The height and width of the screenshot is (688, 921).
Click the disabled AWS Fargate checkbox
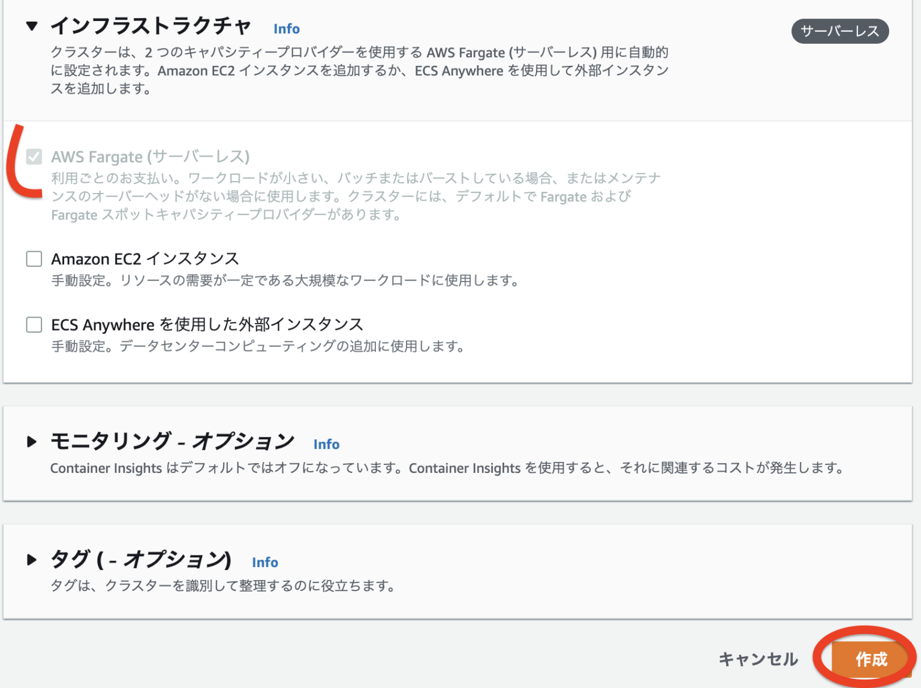[x=34, y=157]
